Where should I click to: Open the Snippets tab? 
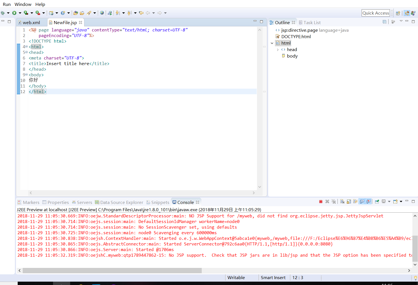point(158,202)
